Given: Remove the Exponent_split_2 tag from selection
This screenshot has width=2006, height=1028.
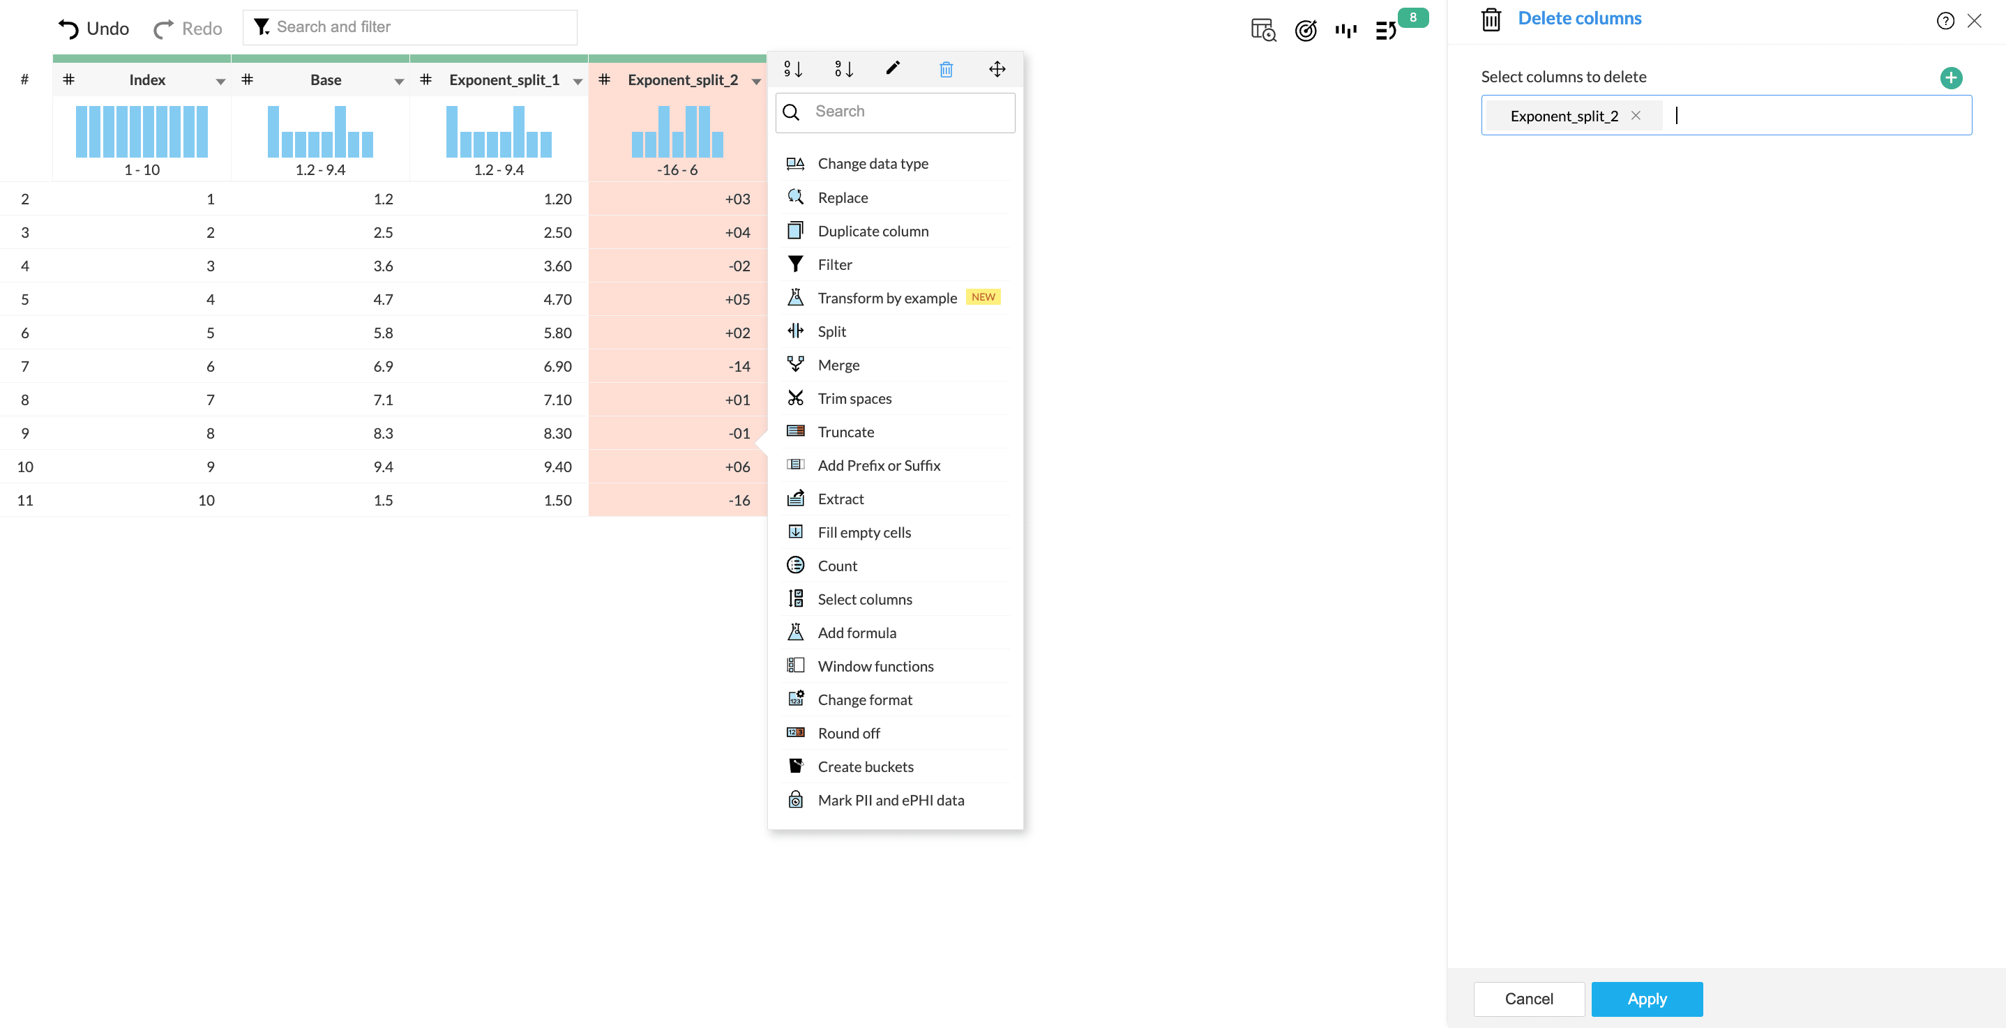Looking at the screenshot, I should coord(1636,115).
